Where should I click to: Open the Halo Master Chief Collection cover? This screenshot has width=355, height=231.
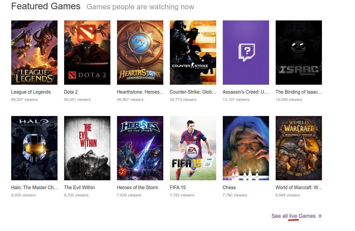pyautogui.click(x=34, y=148)
